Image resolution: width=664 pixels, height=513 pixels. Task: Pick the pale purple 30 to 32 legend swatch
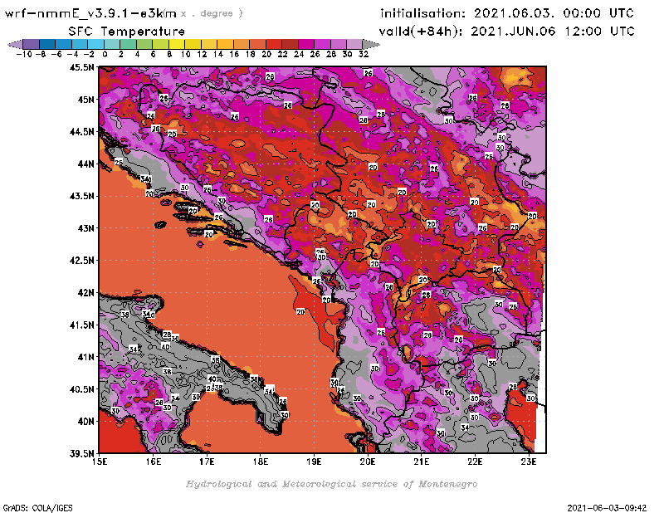(x=354, y=44)
